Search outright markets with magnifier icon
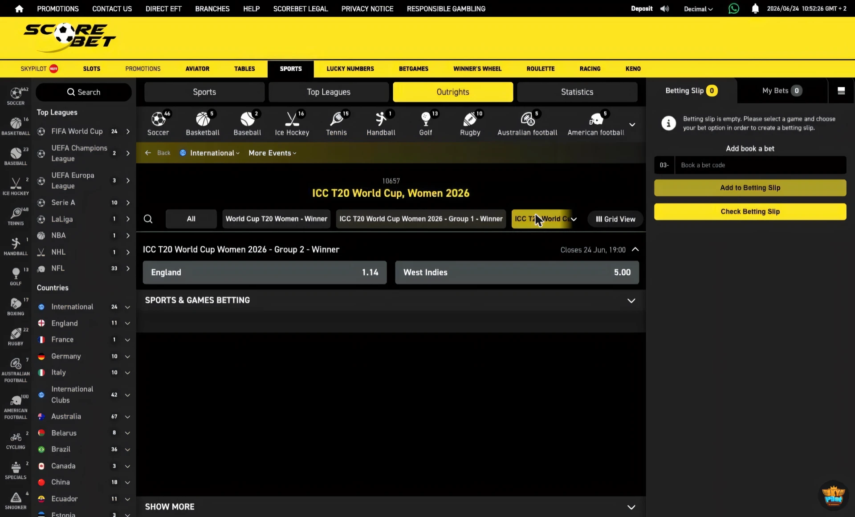This screenshot has height=517, width=855. click(148, 219)
